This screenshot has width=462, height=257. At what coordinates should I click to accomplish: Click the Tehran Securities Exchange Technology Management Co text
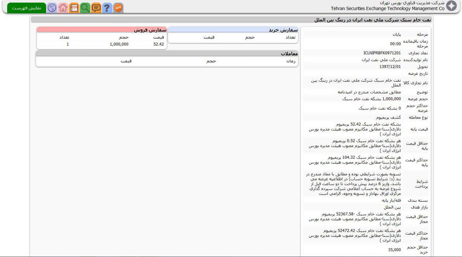point(388,9)
